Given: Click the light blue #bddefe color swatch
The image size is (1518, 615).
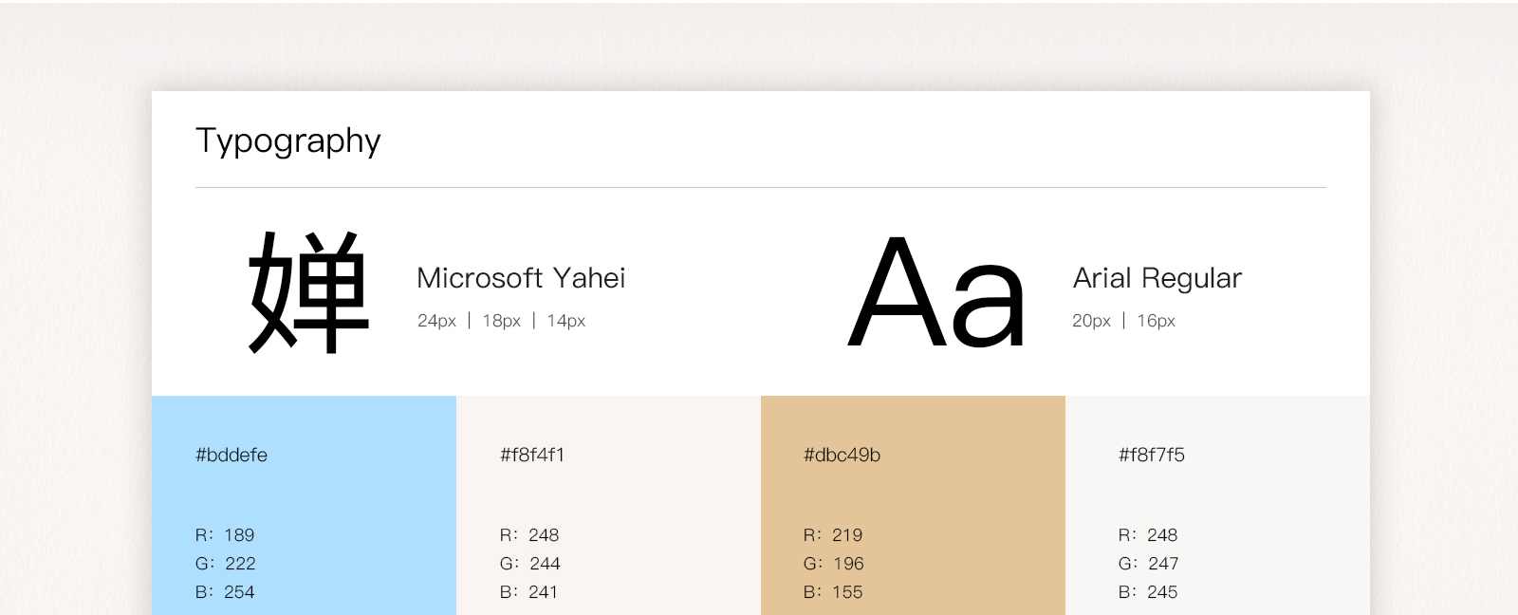Looking at the screenshot, I should pyautogui.click(x=361, y=494).
